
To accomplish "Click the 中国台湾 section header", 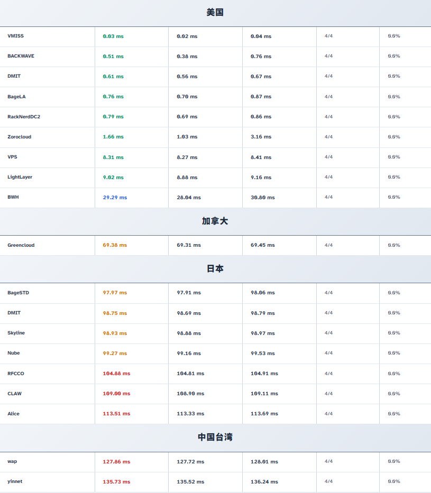I will point(215,437).
